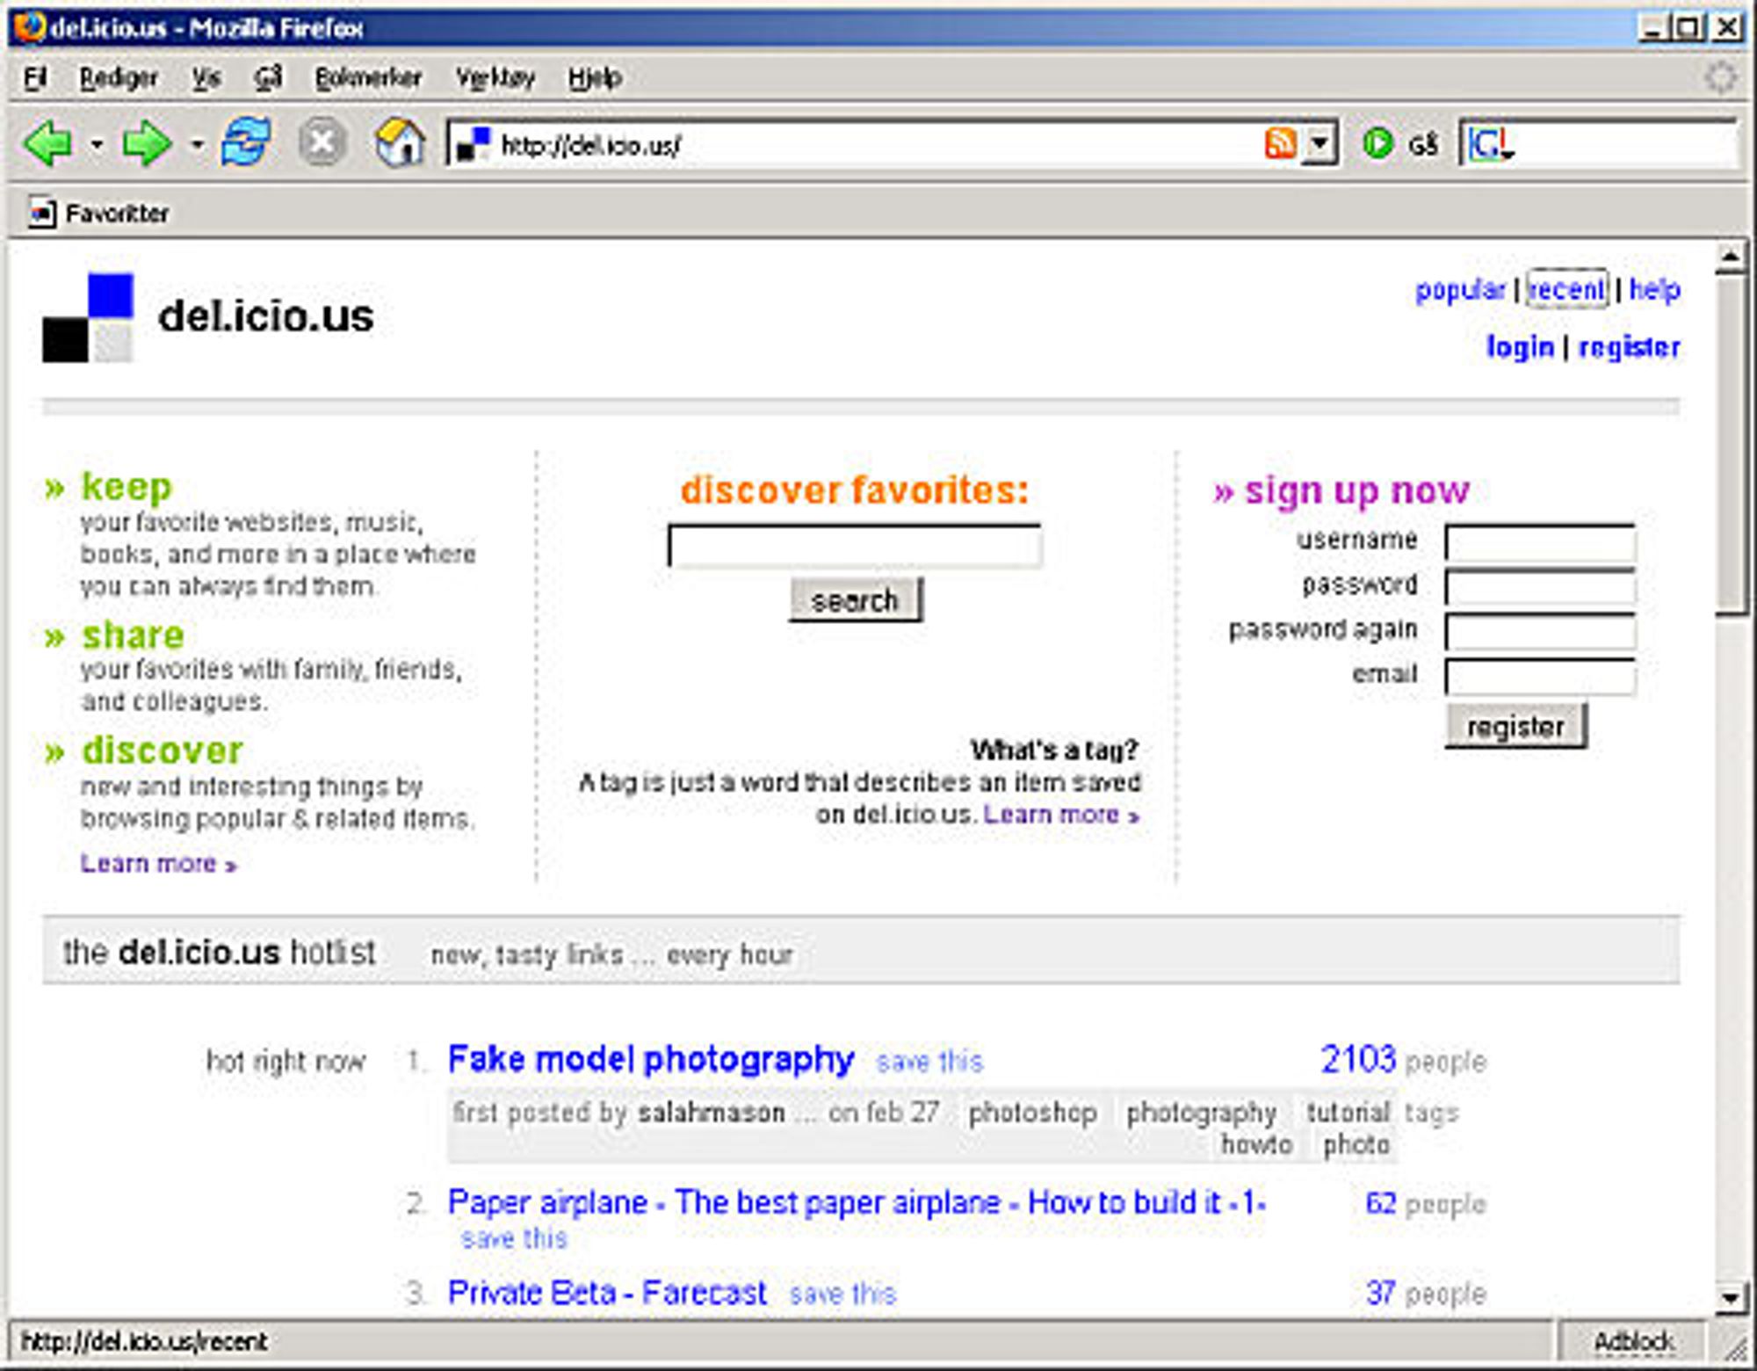
Task: Click Learn more under discover section
Action: click(x=159, y=864)
